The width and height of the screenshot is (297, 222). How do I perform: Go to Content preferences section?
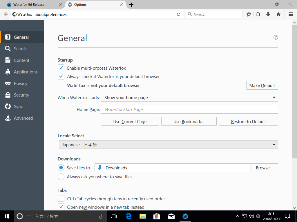coord(22,60)
